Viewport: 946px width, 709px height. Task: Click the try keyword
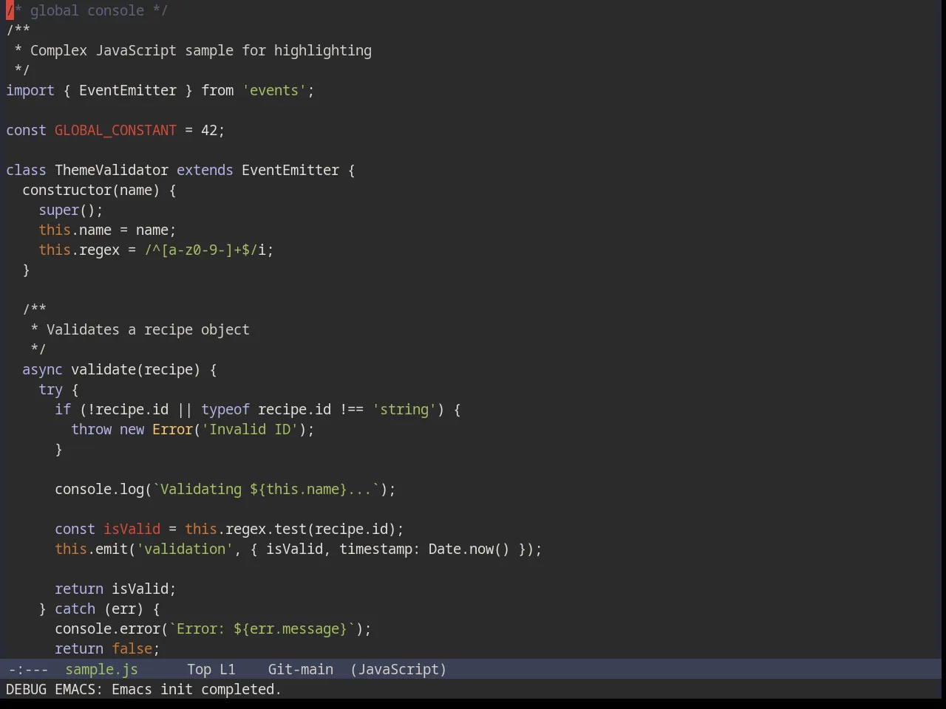[x=50, y=389]
